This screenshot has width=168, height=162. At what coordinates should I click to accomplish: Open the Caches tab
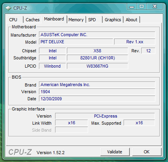(x=33, y=20)
